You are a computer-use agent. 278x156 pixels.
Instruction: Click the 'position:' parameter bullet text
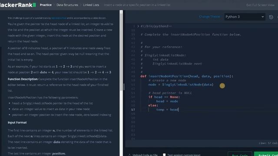(x=62, y=115)
